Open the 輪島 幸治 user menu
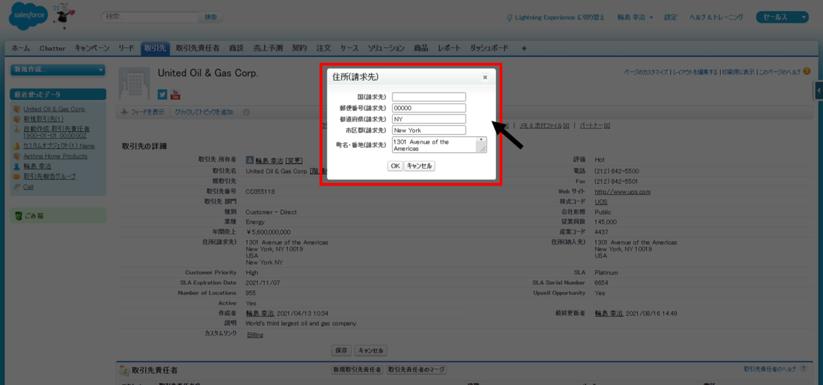The height and width of the screenshot is (385, 823). click(635, 17)
